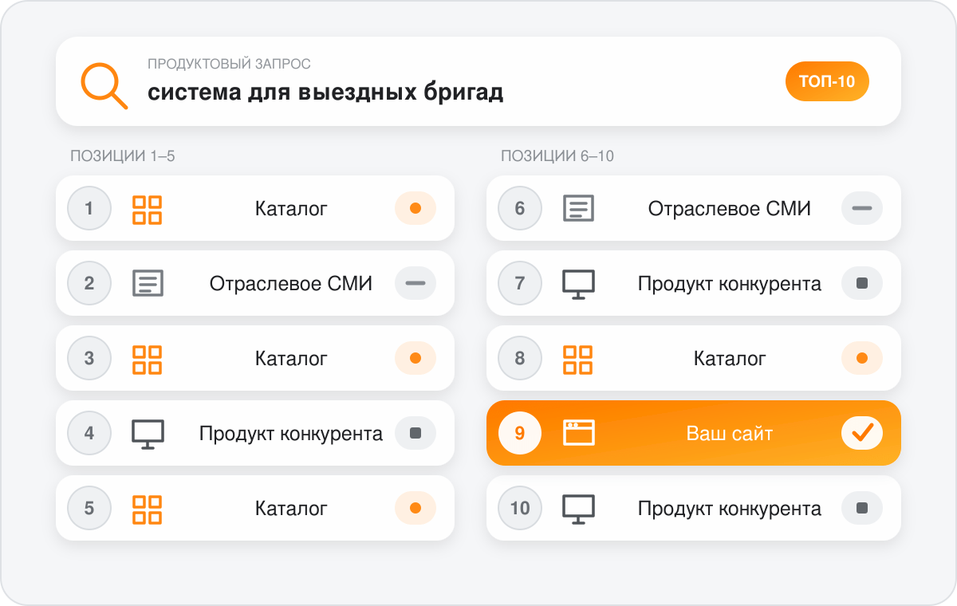Click the grid icon in row 8 Каталог
957x606 pixels.
point(578,359)
